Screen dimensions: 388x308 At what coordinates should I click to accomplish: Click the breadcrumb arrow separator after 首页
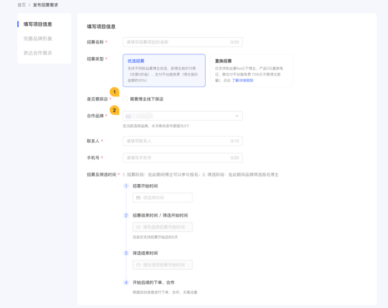click(x=29, y=5)
